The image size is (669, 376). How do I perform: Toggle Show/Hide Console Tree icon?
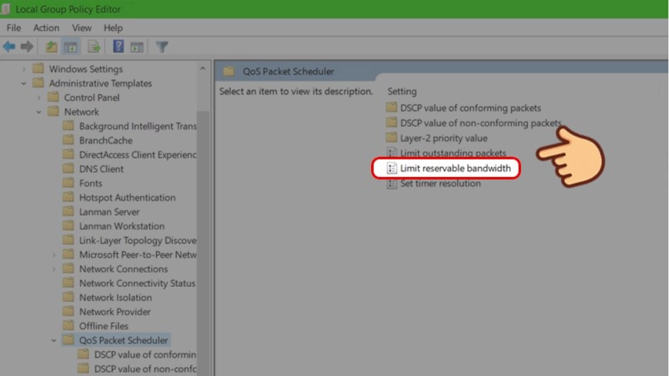pyautogui.click(x=70, y=46)
